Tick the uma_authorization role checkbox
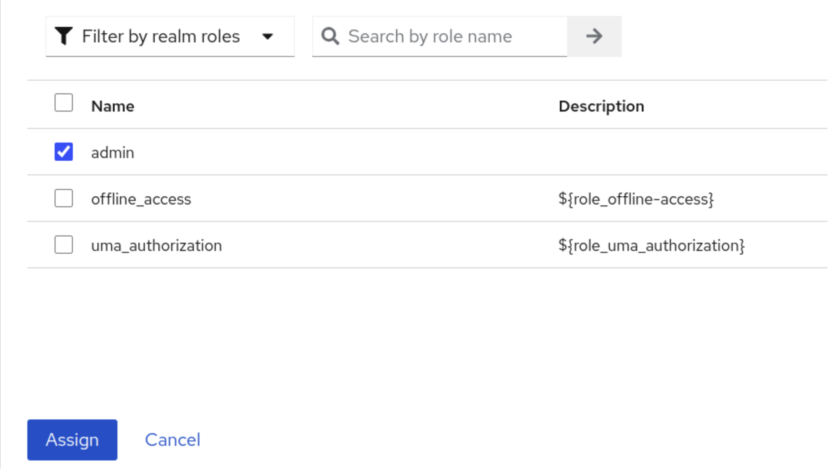832x470 pixels. tap(64, 245)
